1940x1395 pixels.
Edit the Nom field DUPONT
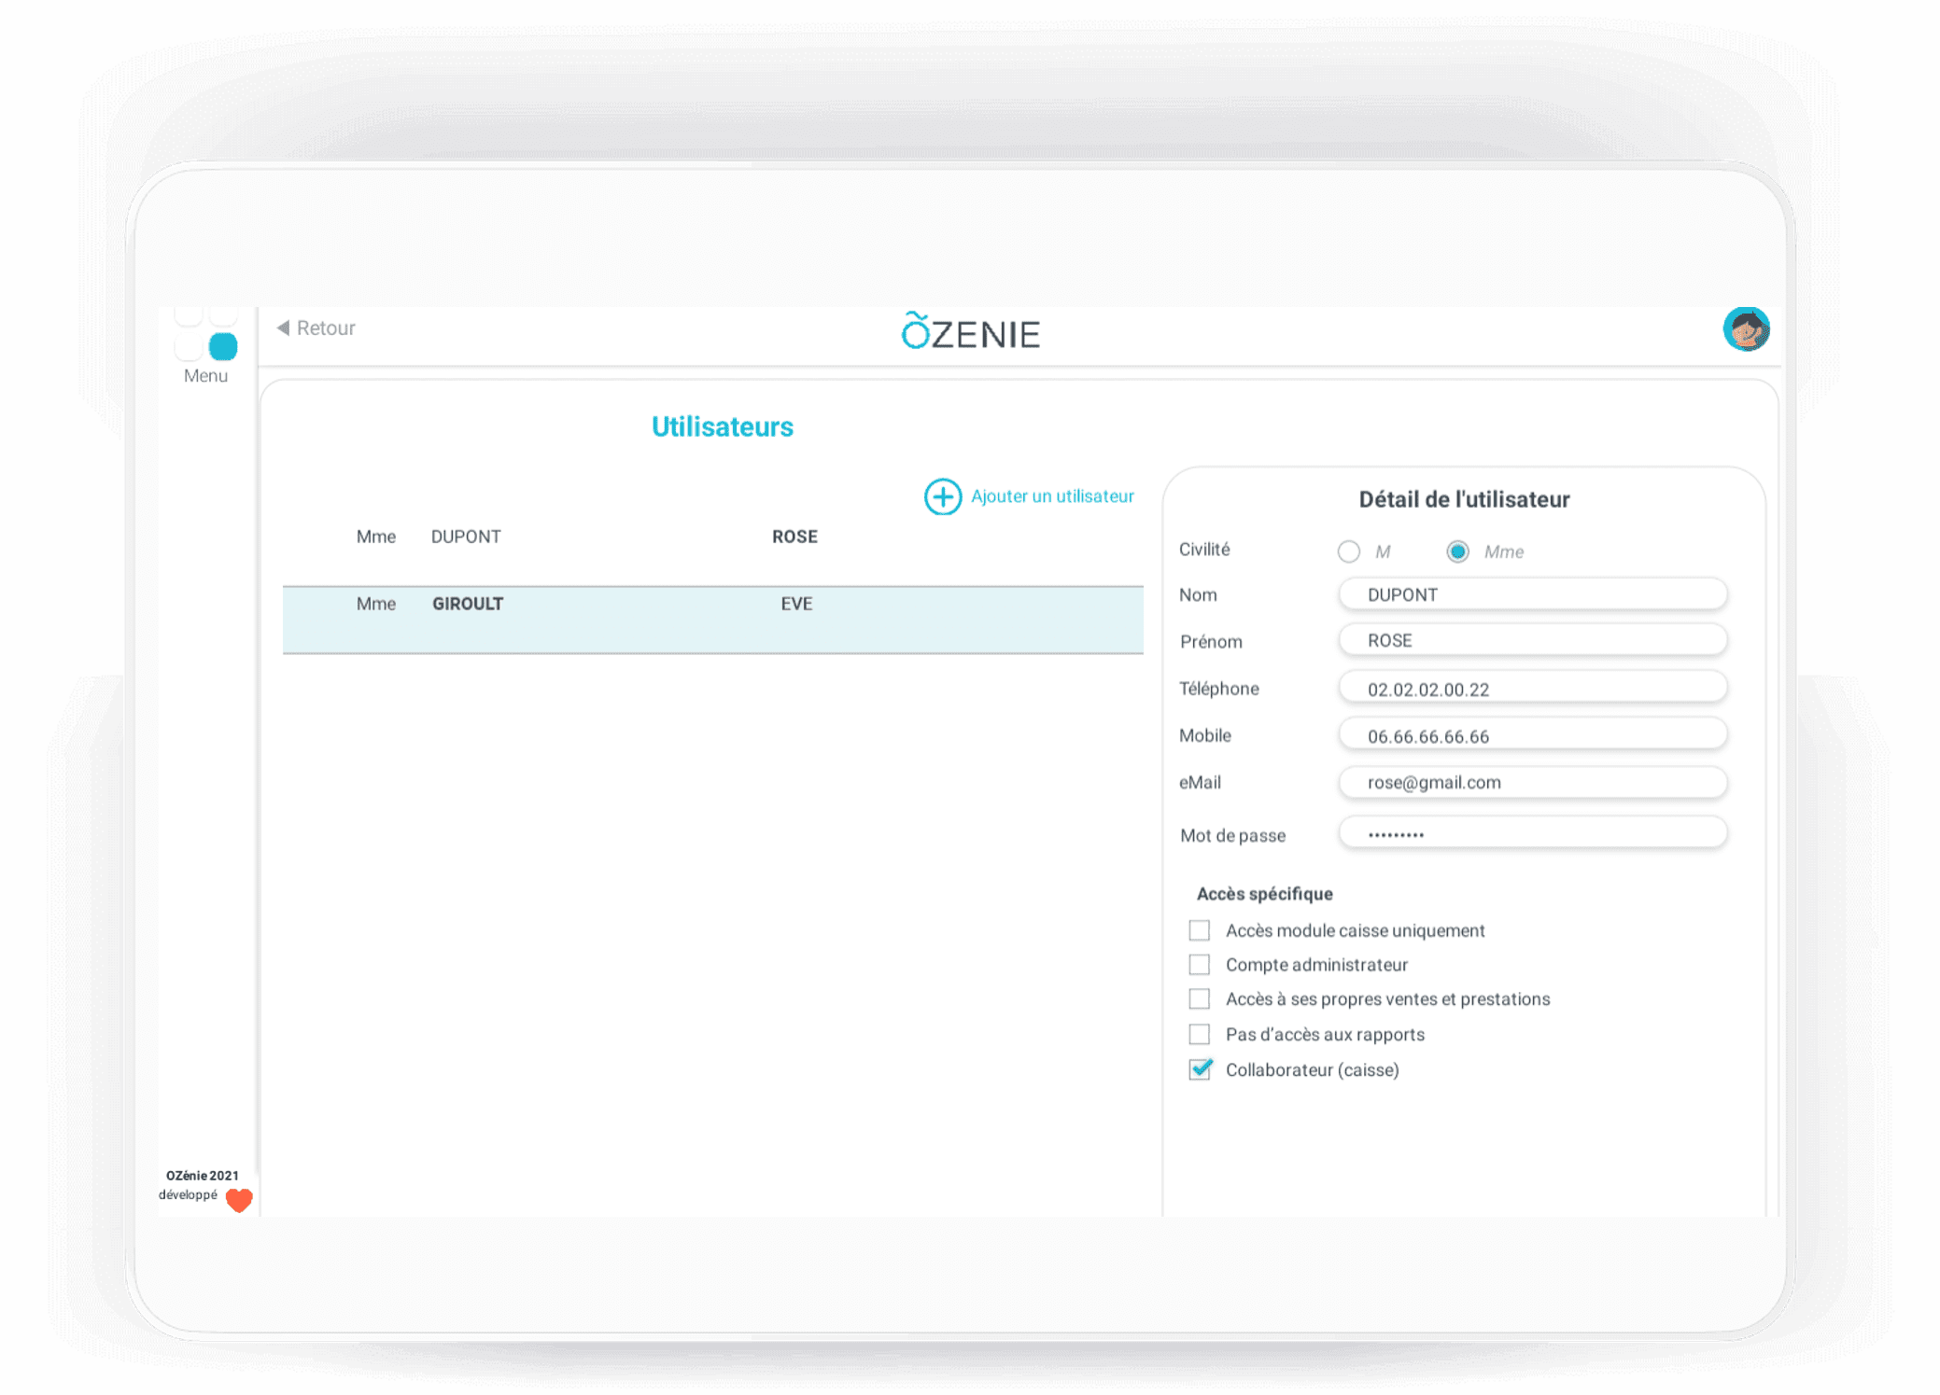tap(1533, 594)
